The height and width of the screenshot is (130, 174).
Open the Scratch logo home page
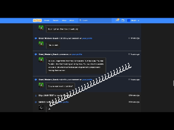pos(37,20)
